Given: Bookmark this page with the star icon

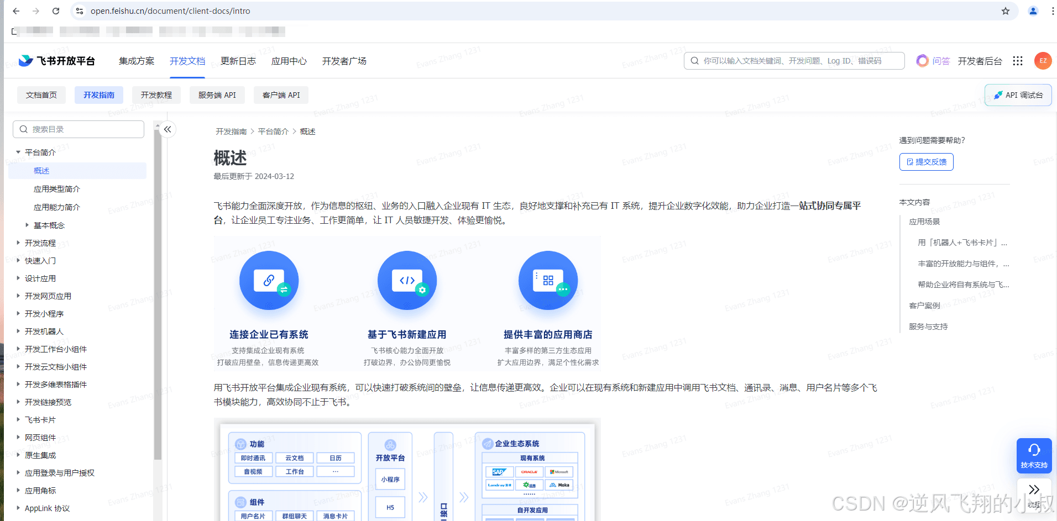Looking at the screenshot, I should [1006, 11].
